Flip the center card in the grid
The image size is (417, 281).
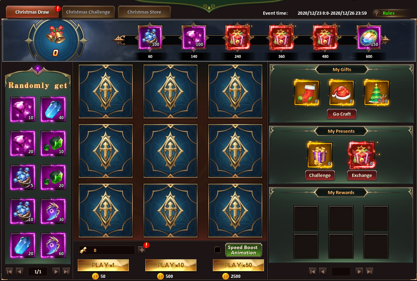coord(171,151)
